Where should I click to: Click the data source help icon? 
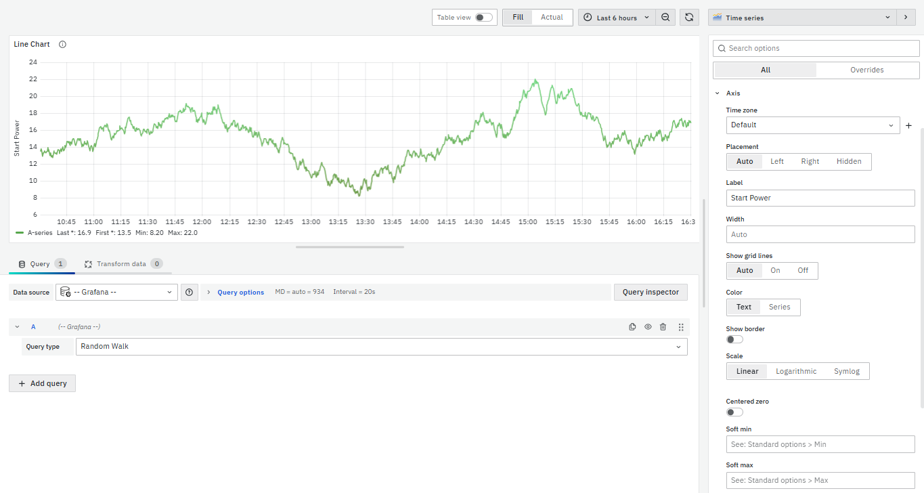[x=189, y=293]
